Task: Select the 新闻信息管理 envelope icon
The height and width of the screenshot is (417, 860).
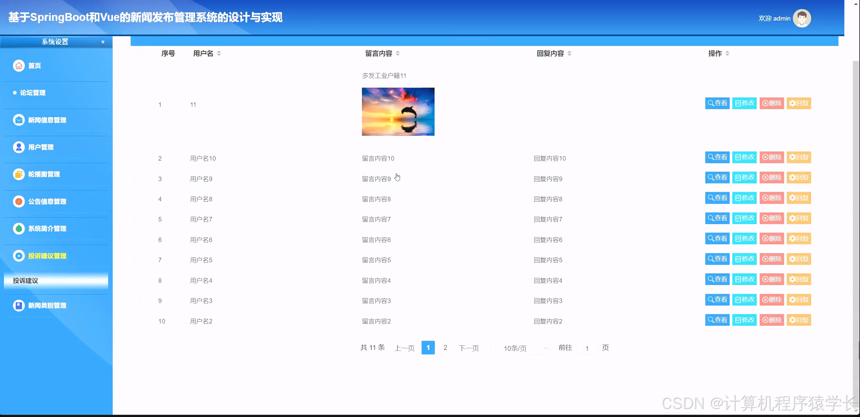Action: coord(19,120)
